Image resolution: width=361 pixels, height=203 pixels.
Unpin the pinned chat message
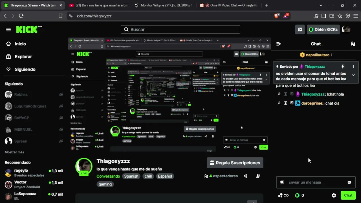343,67
